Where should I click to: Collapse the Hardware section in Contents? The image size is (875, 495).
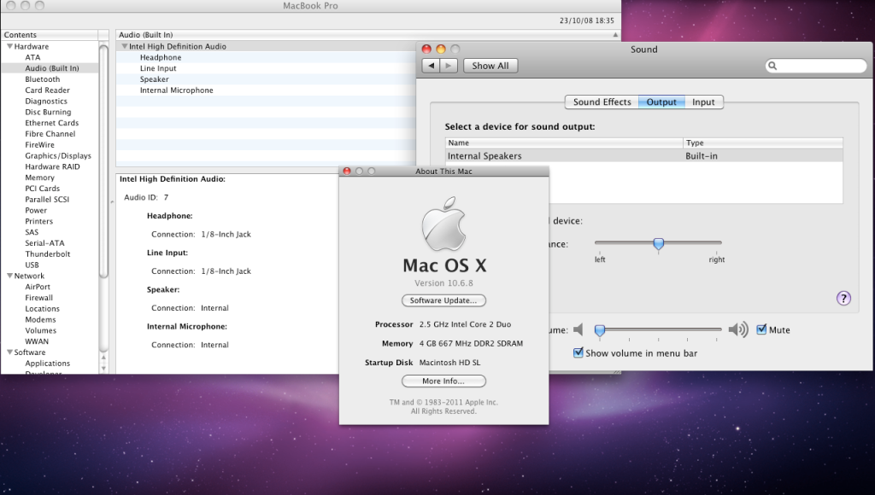(x=9, y=46)
